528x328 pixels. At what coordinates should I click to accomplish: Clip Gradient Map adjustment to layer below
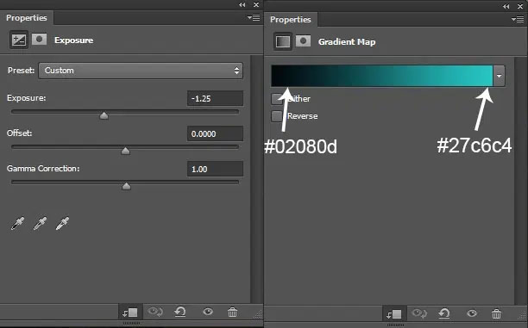(x=394, y=314)
